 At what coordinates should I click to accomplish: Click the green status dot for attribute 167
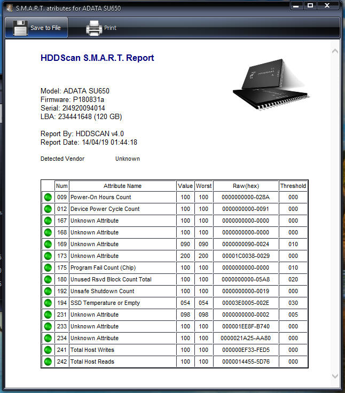point(48,221)
